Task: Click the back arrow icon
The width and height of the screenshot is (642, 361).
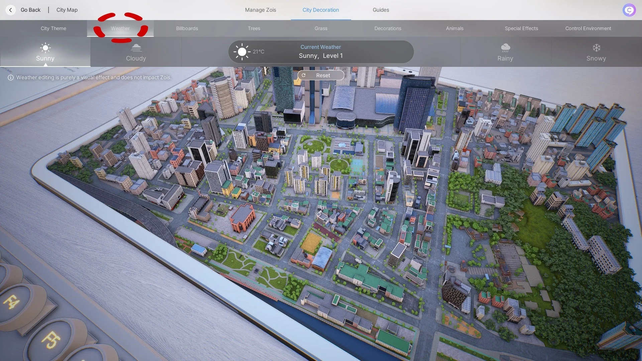Action: [x=11, y=10]
